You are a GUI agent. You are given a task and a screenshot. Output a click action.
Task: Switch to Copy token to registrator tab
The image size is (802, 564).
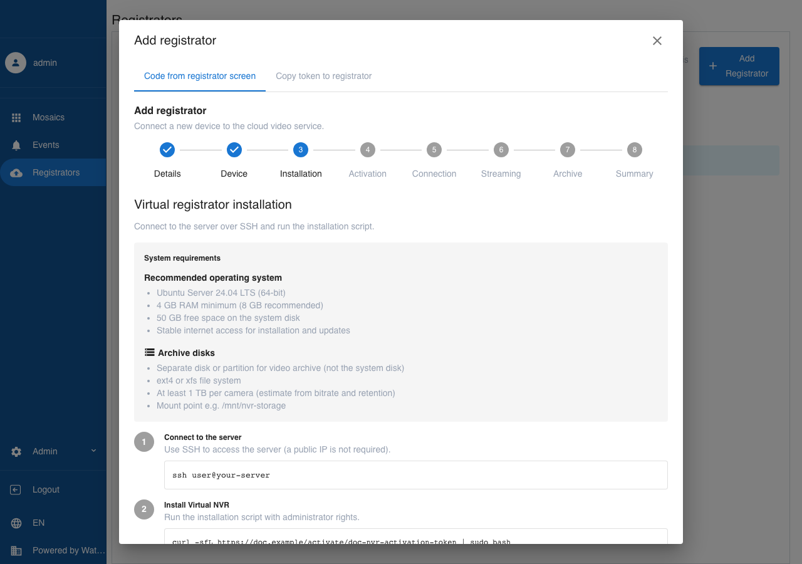(324, 76)
